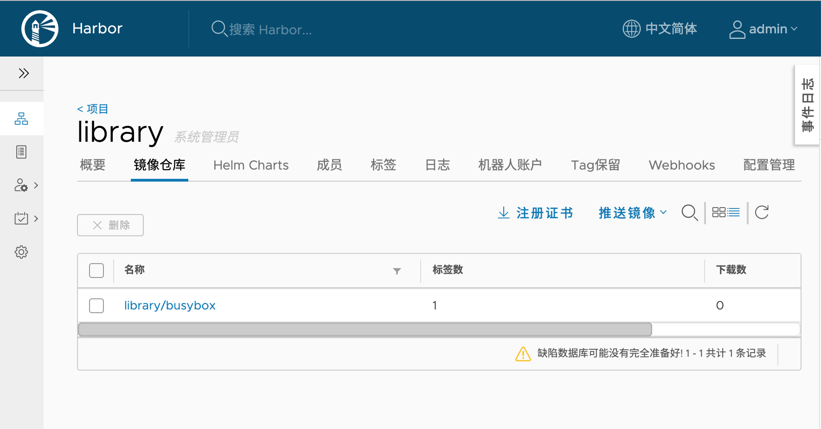This screenshot has width=821, height=429.
Task: Select all repositories with header checkbox
Action: (x=96, y=271)
